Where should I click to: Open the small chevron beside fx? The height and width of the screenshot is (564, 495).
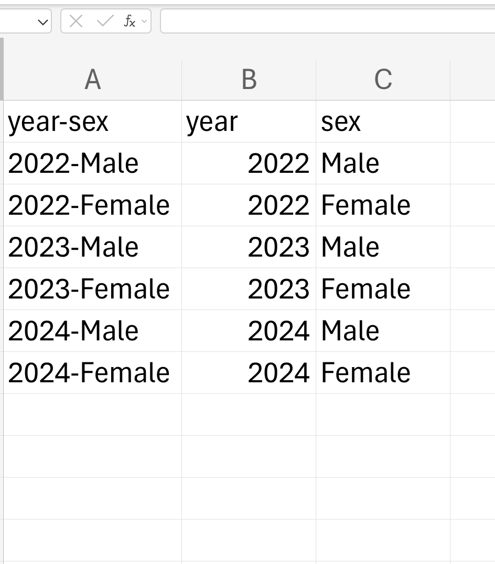tap(144, 21)
